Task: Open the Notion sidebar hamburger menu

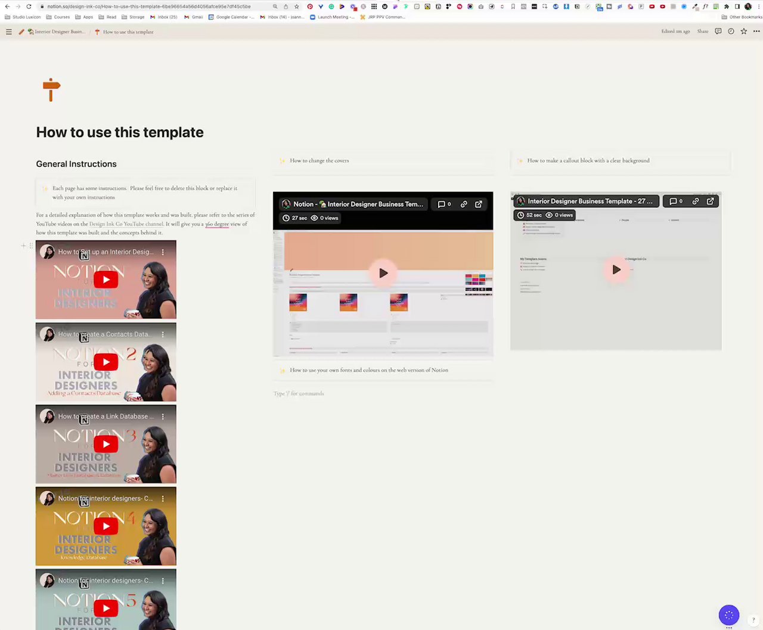Action: pos(8,32)
